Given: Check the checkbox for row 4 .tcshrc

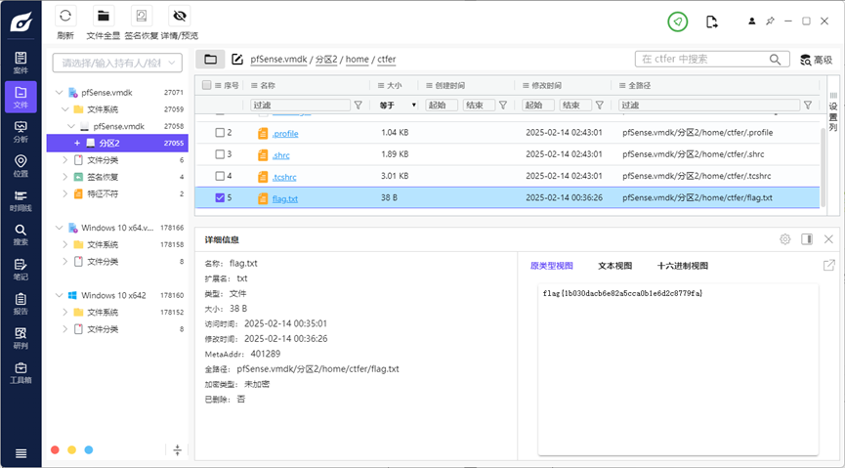Looking at the screenshot, I should [220, 176].
